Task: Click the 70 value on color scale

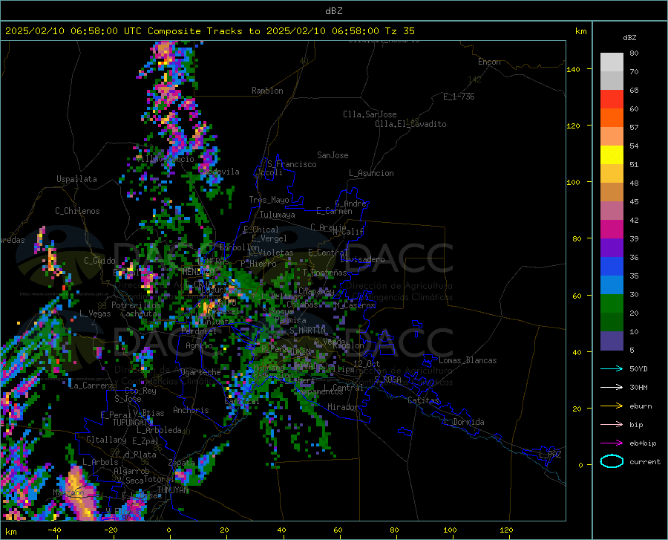Action: coord(634,71)
